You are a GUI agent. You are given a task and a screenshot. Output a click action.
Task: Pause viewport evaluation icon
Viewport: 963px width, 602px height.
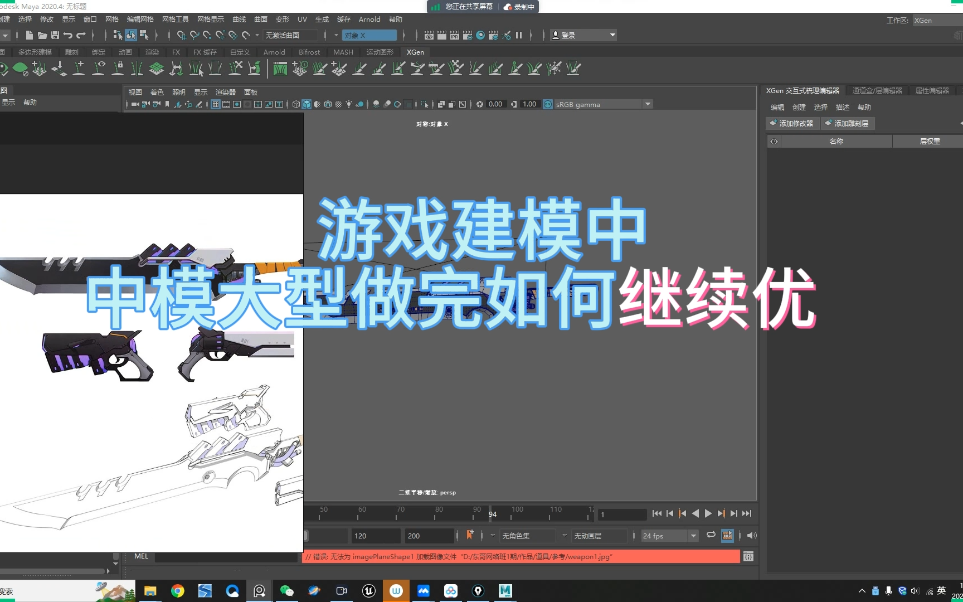click(519, 35)
